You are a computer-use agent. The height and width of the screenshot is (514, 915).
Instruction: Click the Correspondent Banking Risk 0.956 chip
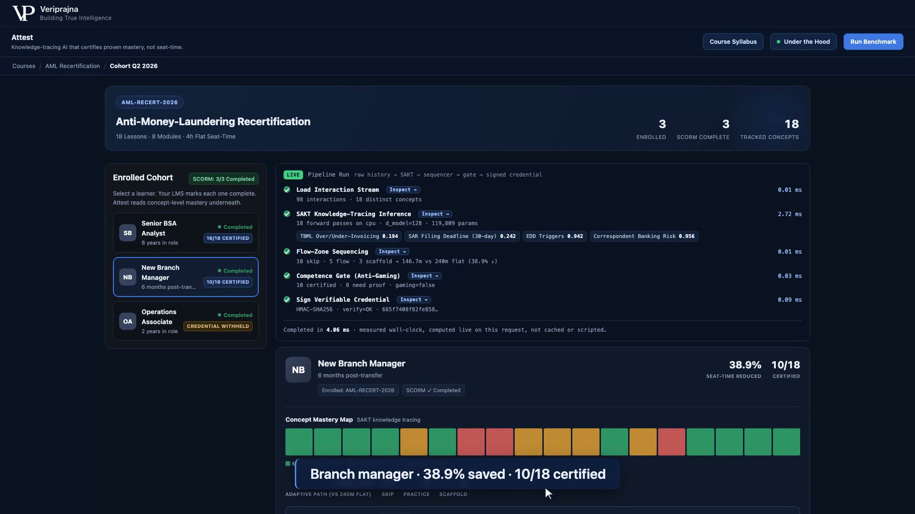644,236
